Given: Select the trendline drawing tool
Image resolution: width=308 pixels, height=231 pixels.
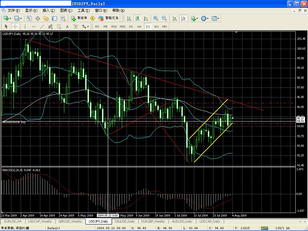Looking at the screenshot, I should coord(42,26).
